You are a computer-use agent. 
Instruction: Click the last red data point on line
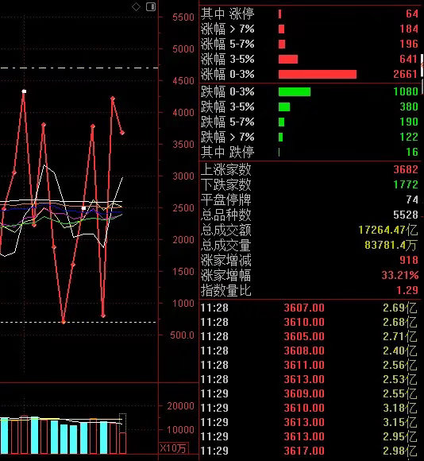122,133
